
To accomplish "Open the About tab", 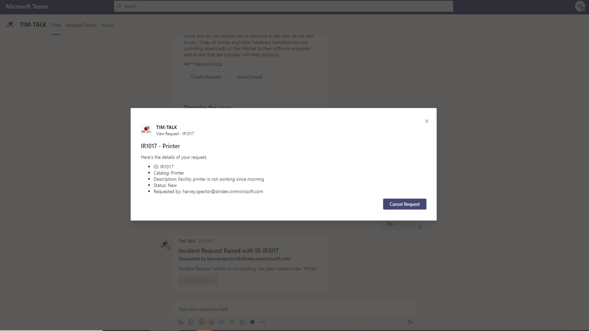I will coord(107,25).
